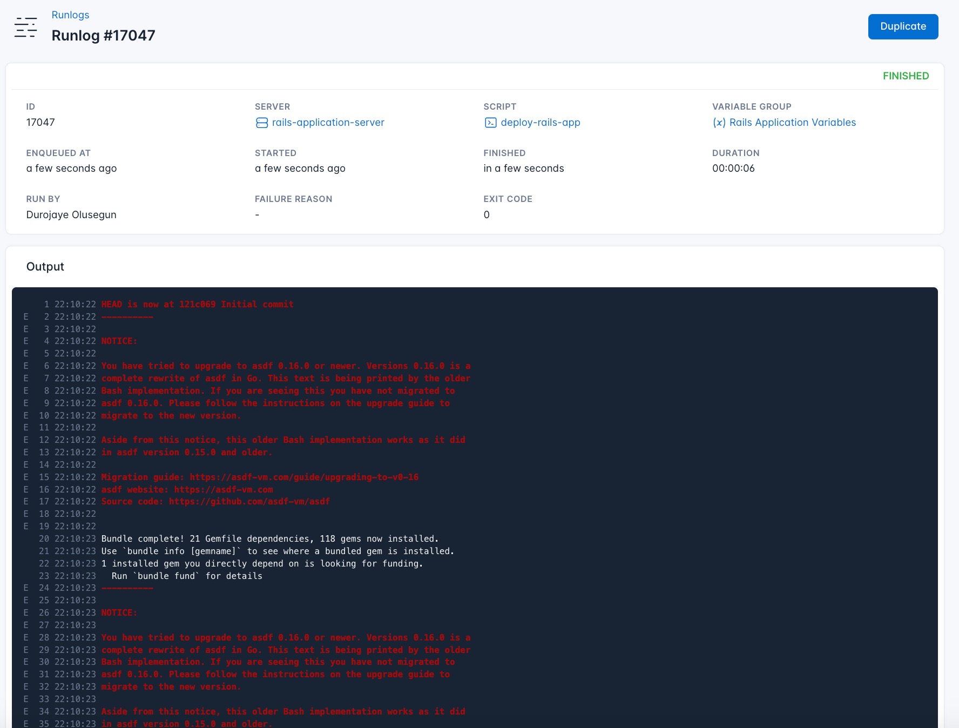Open the asdf migration guide URL in output
The height and width of the screenshot is (728, 959).
point(303,477)
